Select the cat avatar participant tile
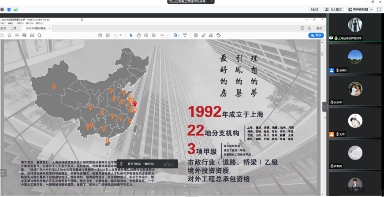The image size is (384, 197). tap(355, 123)
